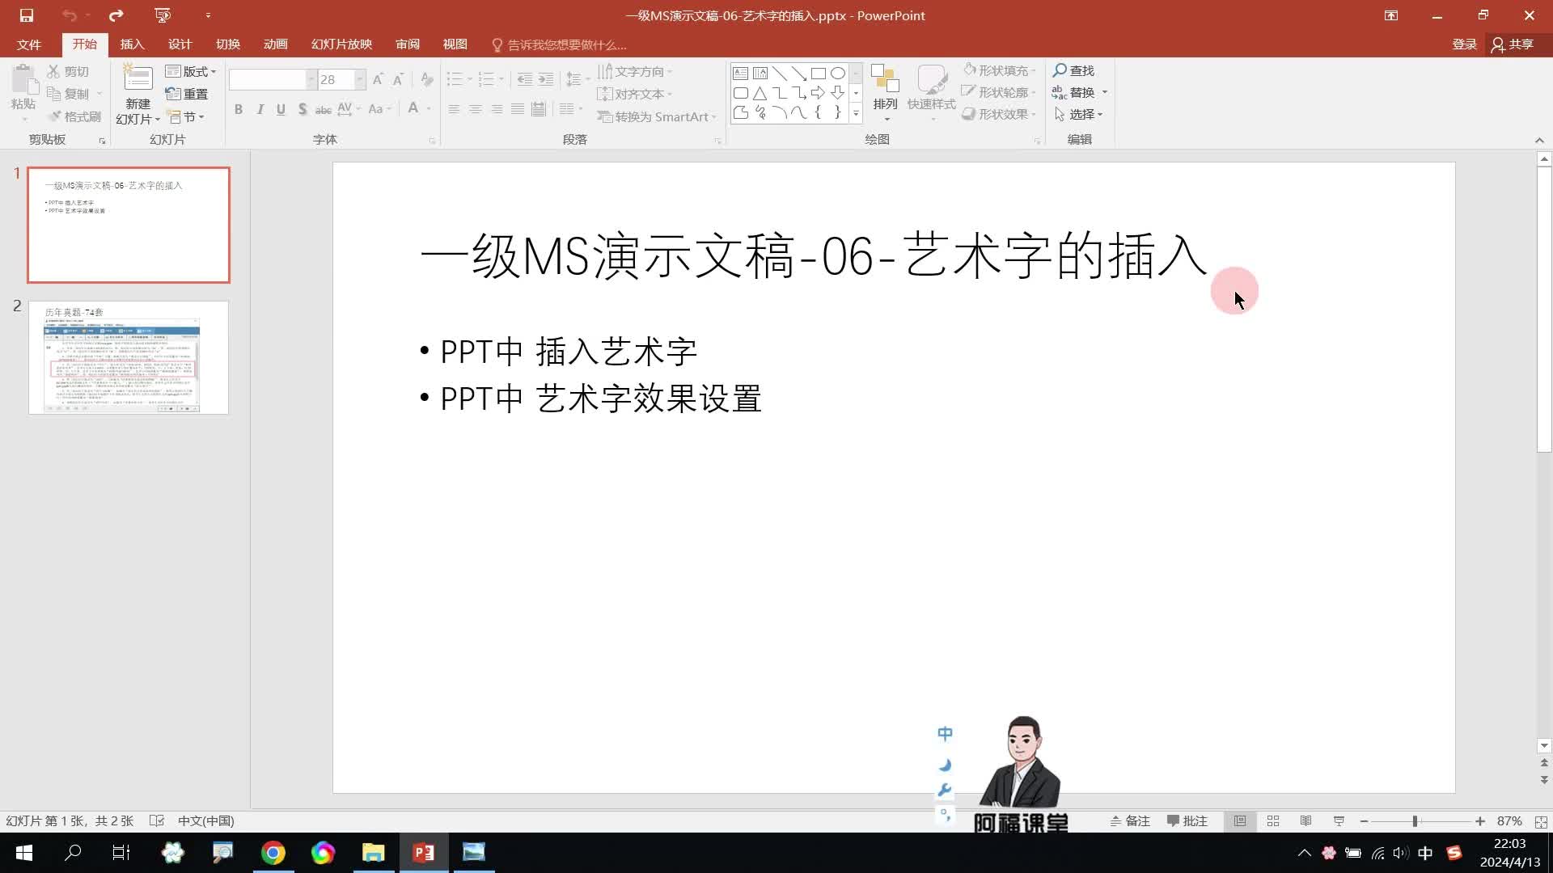This screenshot has width=1553, height=873.
Task: Toggle align text right
Action: coord(497,109)
